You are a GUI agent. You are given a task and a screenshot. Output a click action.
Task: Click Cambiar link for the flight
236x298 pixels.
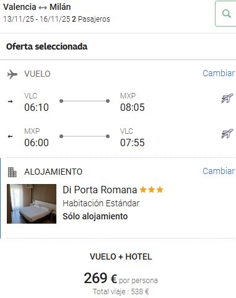219,73
